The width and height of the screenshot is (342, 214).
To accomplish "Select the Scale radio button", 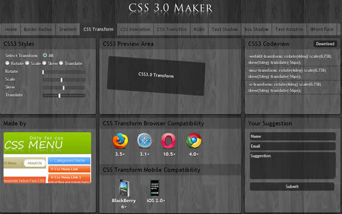I will [x=27, y=63].
